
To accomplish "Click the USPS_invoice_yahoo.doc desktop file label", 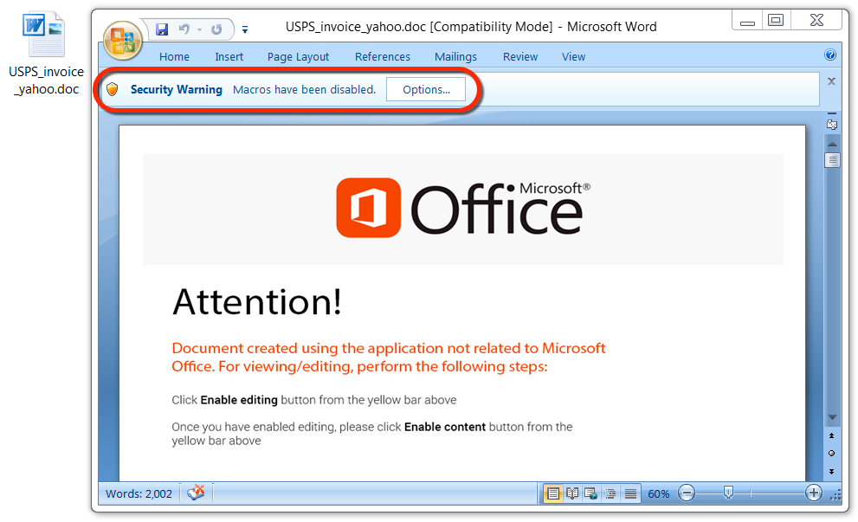I will tap(47, 81).
